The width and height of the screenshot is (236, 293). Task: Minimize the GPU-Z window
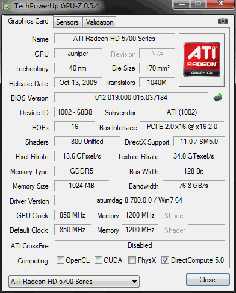point(182,4)
